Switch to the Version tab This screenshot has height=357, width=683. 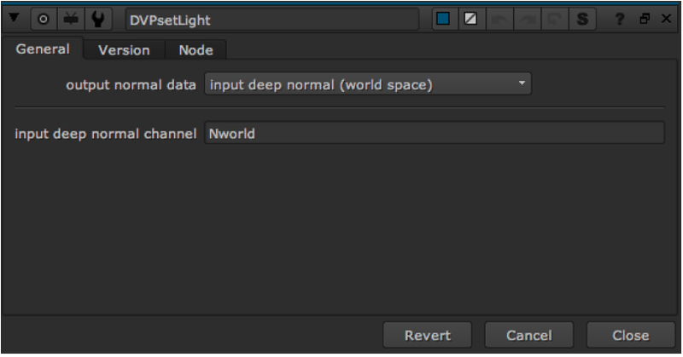124,50
